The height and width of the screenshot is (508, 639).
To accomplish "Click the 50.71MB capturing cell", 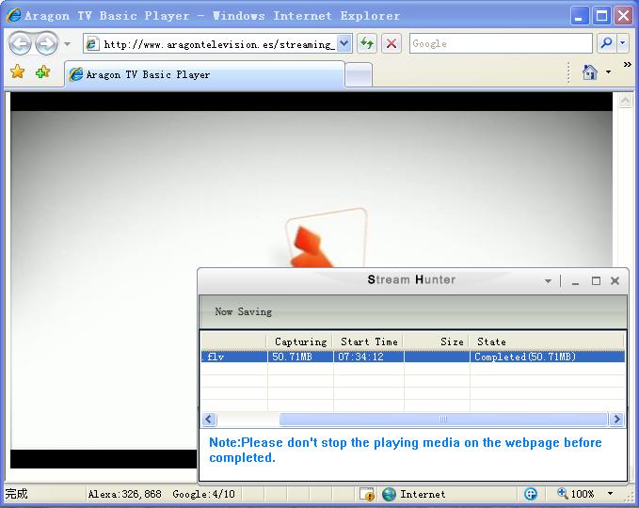I will coord(300,357).
